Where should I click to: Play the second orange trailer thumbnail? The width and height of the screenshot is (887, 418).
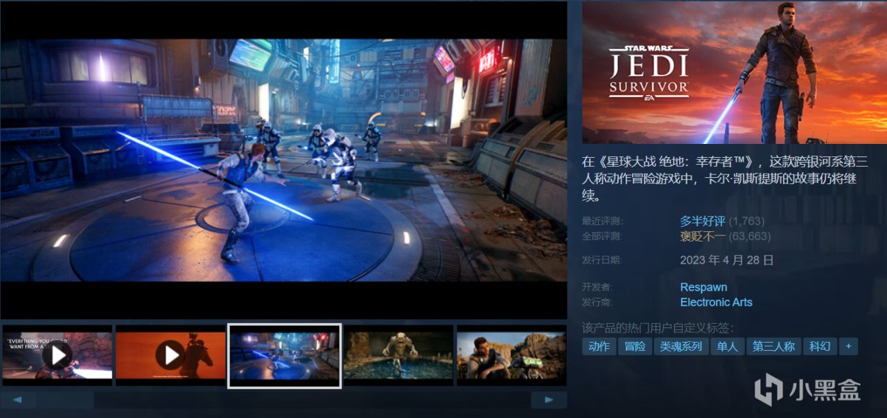pyautogui.click(x=170, y=355)
